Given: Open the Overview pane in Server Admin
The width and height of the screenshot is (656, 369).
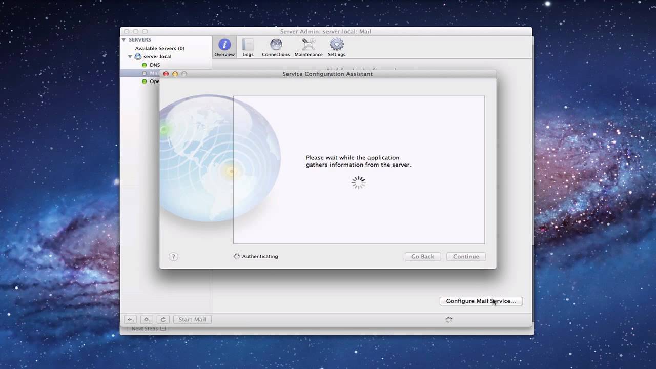Looking at the screenshot, I should click(224, 48).
